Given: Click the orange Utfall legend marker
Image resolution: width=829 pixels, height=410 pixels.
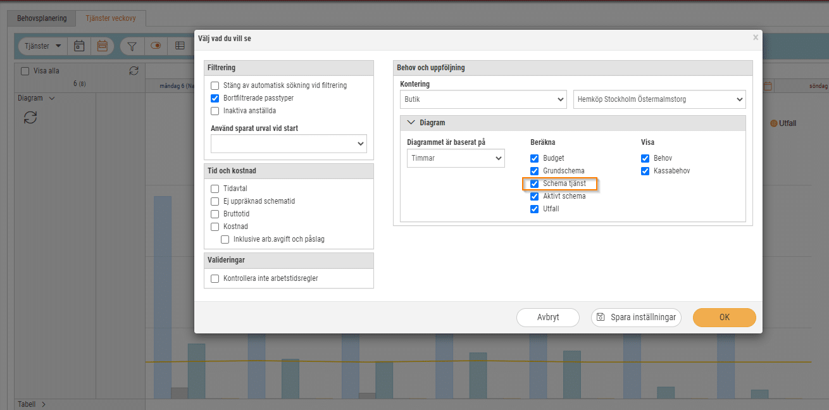Looking at the screenshot, I should tap(773, 123).
